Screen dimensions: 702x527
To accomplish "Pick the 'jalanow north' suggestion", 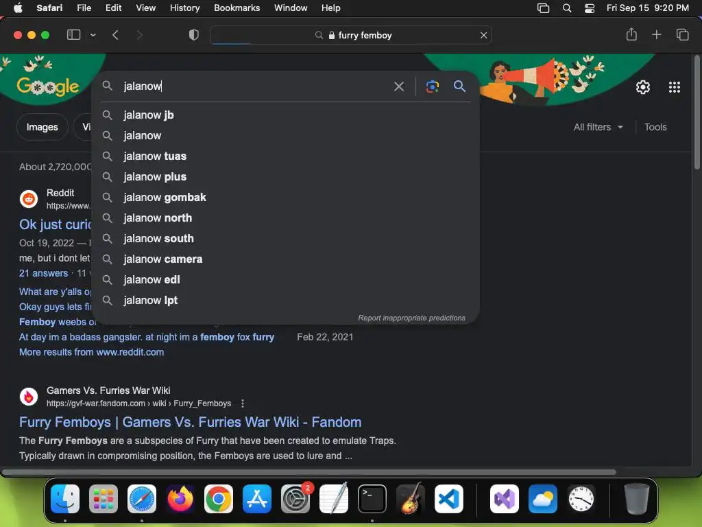I will coord(286,218).
